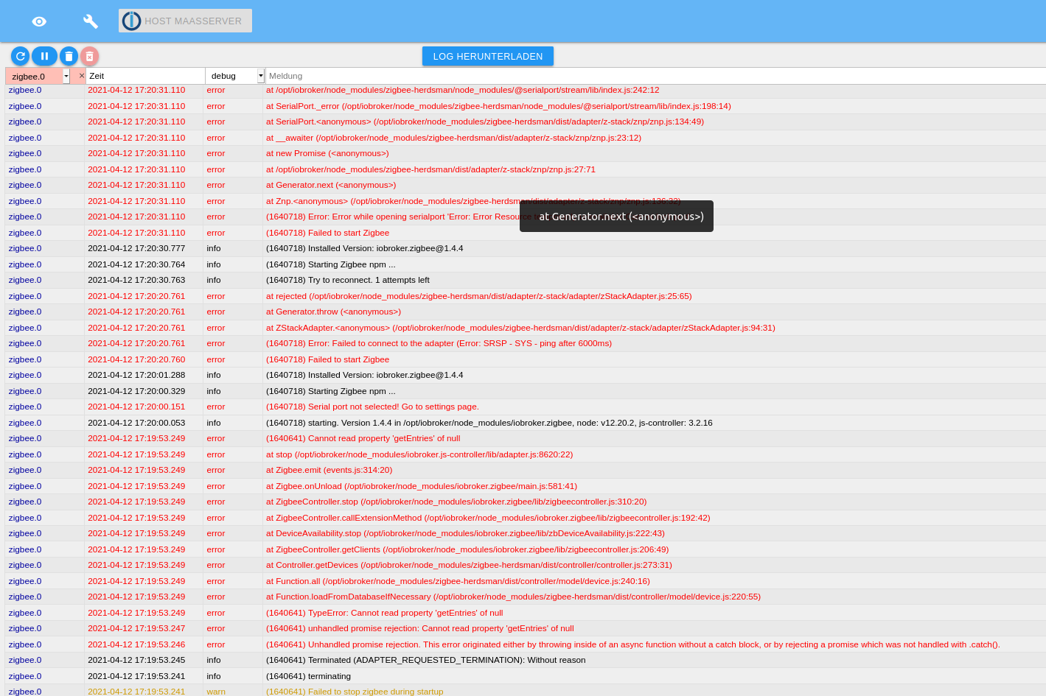
Task: Select message 'at __awaiter' znp.js:23:12
Action: pyautogui.click(x=453, y=138)
